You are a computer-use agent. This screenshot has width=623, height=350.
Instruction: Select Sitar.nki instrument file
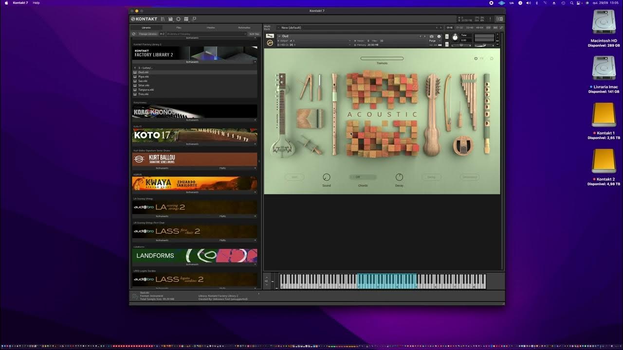[x=195, y=85]
